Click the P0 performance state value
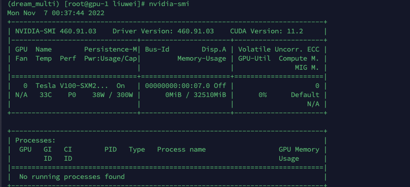410x187 pixels. 72,95
